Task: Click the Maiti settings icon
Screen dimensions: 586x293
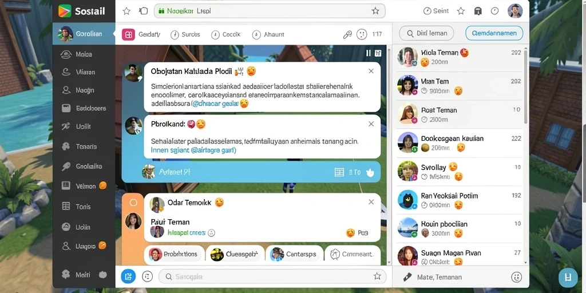Action: [66, 275]
